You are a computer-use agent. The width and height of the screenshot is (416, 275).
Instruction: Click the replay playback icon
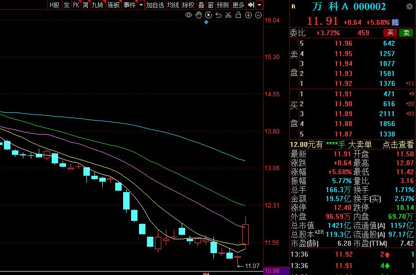(x=208, y=15)
